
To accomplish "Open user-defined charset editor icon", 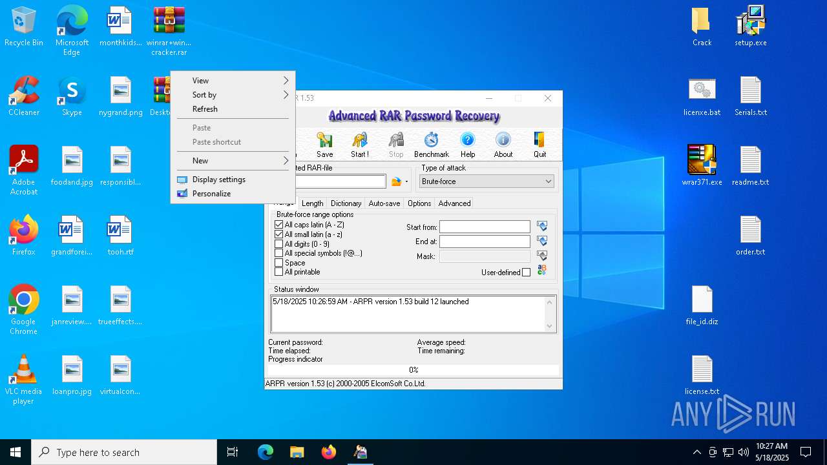I will 542,270.
